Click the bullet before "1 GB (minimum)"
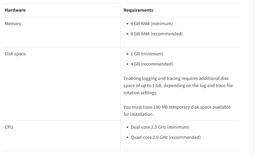 click(127, 54)
